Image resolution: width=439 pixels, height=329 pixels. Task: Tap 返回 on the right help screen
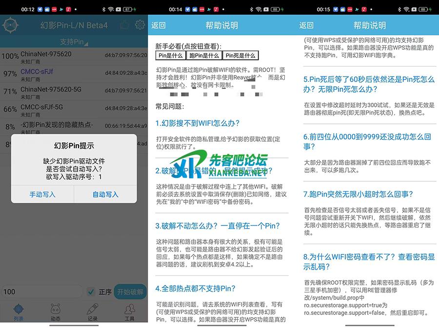pyautogui.click(x=306, y=25)
